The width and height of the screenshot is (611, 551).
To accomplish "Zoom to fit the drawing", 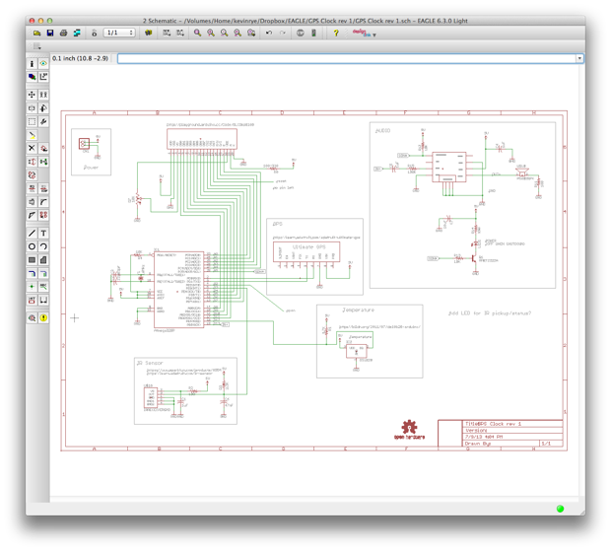I will (x=197, y=34).
